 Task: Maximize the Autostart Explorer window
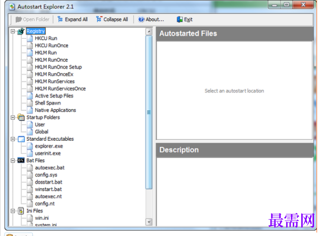tap(286, 5)
